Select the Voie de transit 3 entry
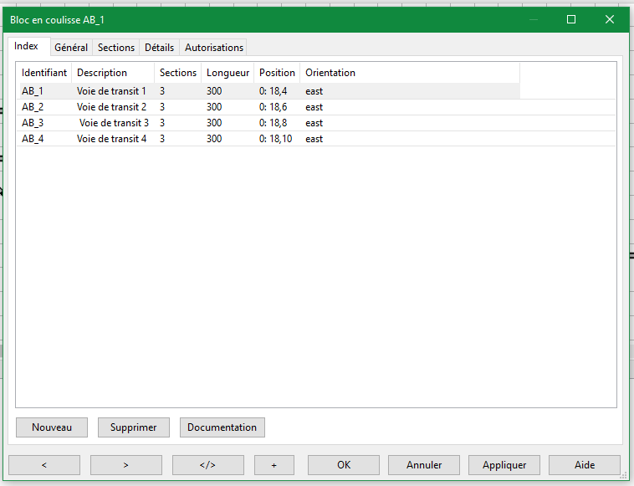The height and width of the screenshot is (486, 634). tap(114, 123)
